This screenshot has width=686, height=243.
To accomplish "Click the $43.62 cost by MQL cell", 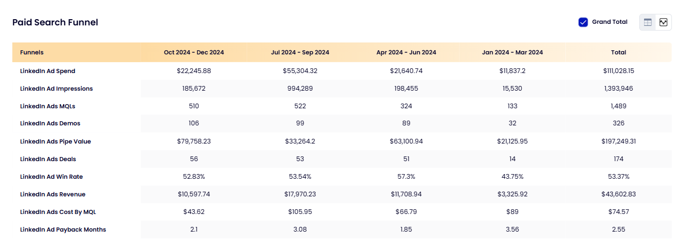I will coord(194,212).
